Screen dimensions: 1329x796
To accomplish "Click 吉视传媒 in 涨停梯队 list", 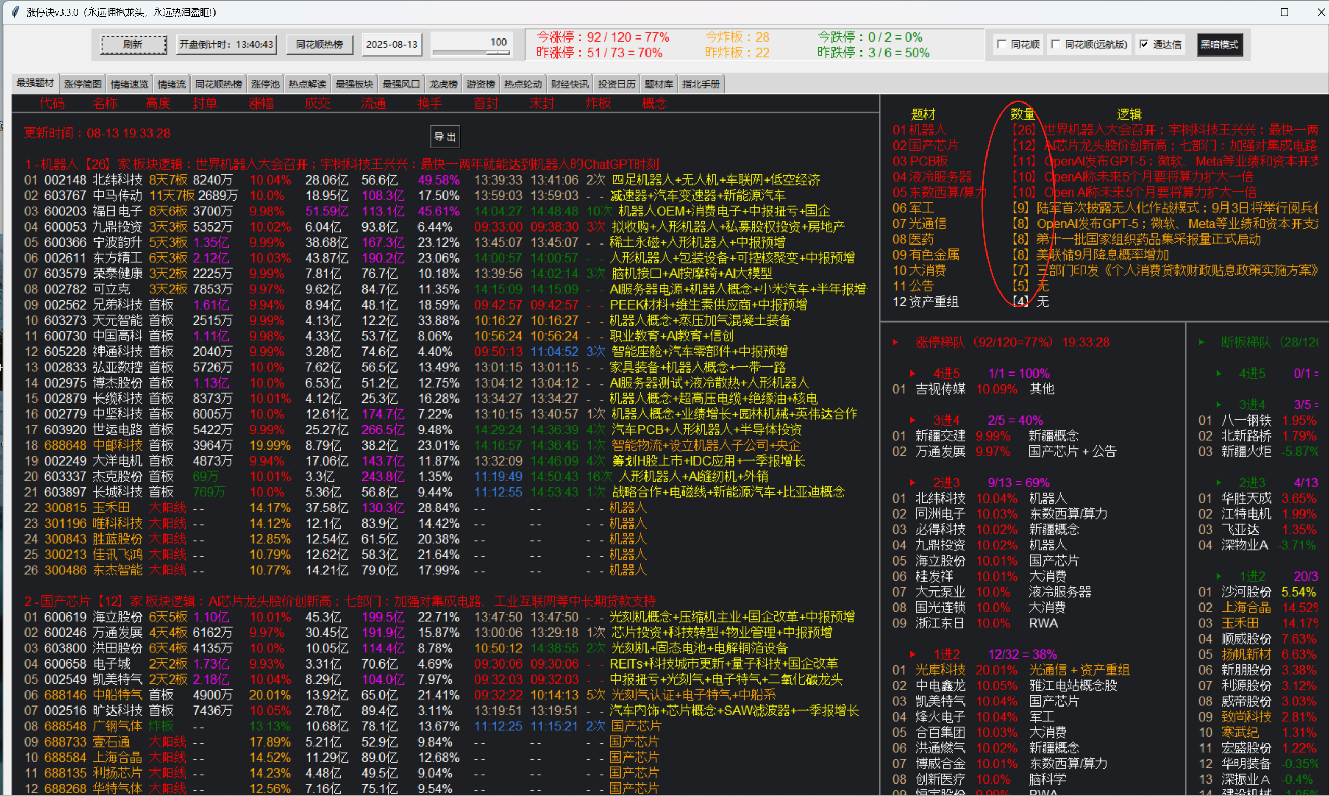I will point(940,389).
